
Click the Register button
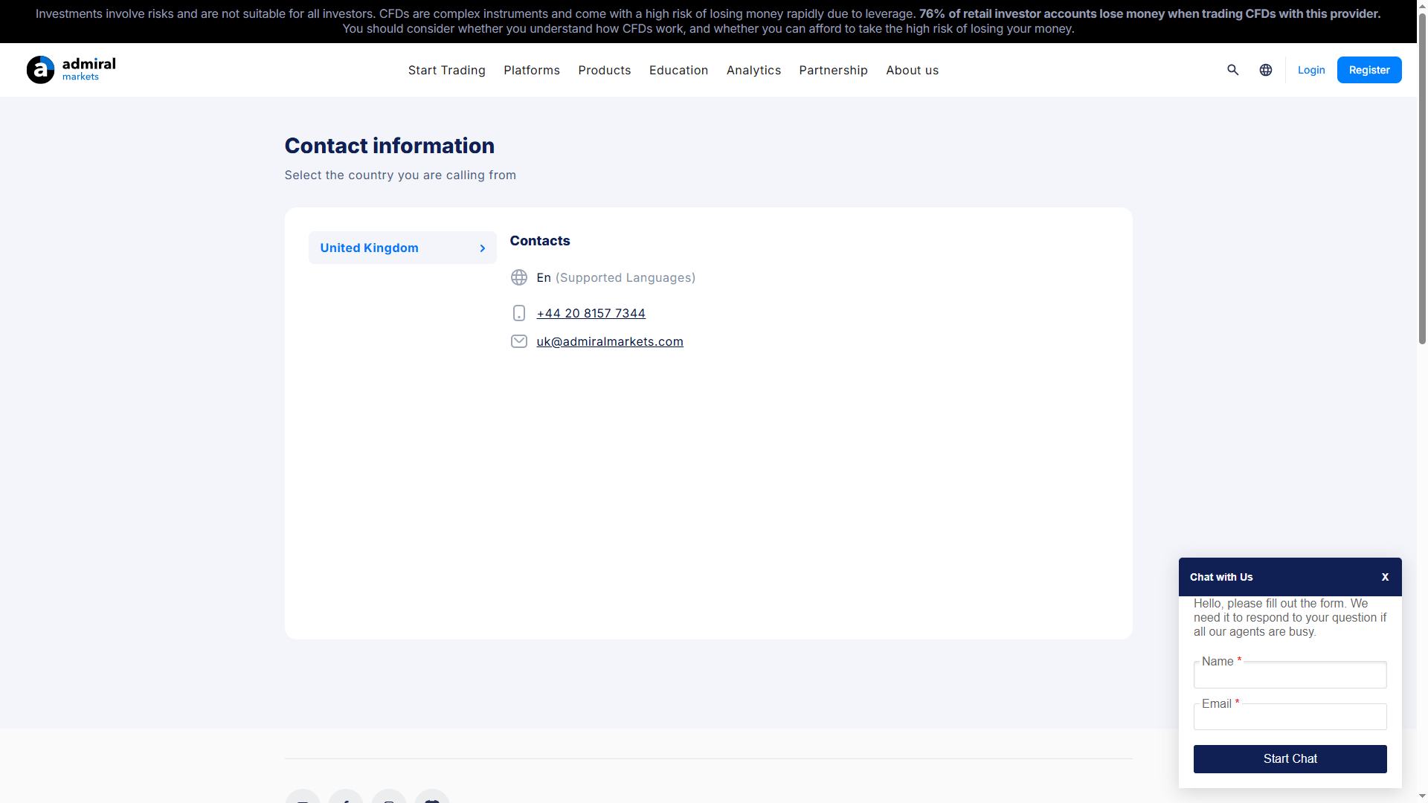coord(1369,70)
